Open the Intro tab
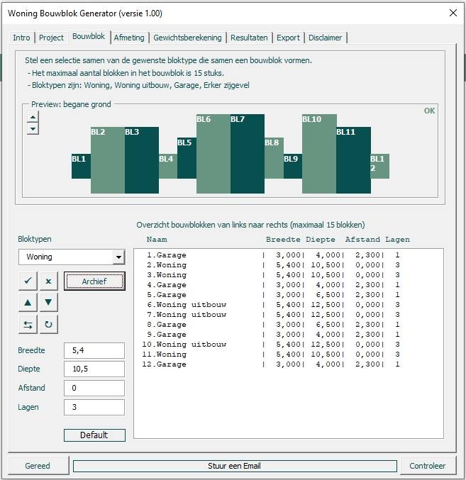Viewport: 466px width, 480px height. click(x=21, y=38)
